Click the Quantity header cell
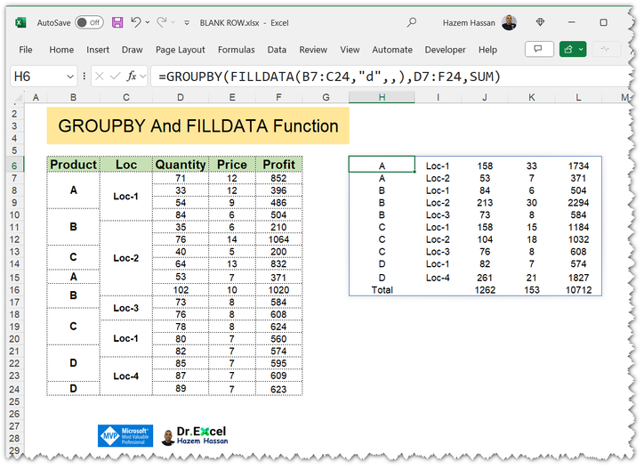 tap(181, 165)
